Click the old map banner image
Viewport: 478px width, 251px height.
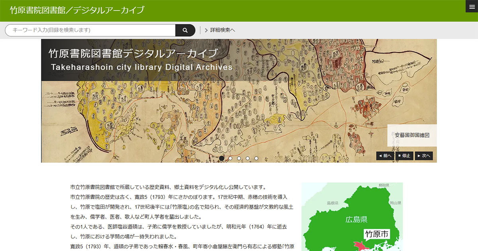point(239,101)
